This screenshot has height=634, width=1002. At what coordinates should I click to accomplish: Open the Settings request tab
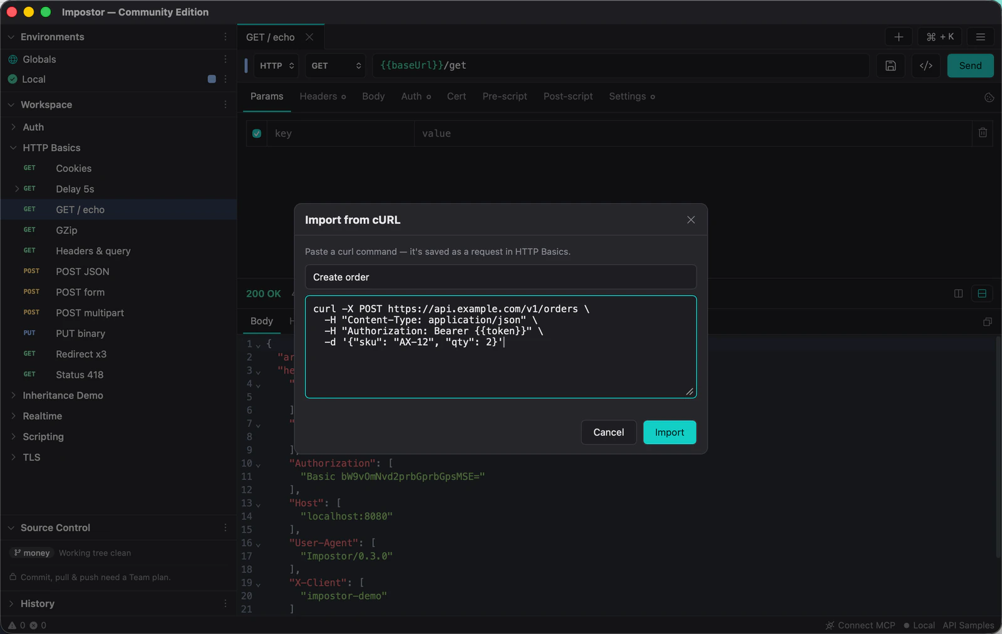[x=632, y=96]
